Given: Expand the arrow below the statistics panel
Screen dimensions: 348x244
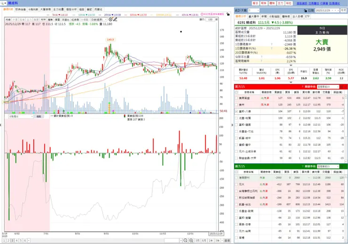Looking at the screenshot, I should pos(291,65).
